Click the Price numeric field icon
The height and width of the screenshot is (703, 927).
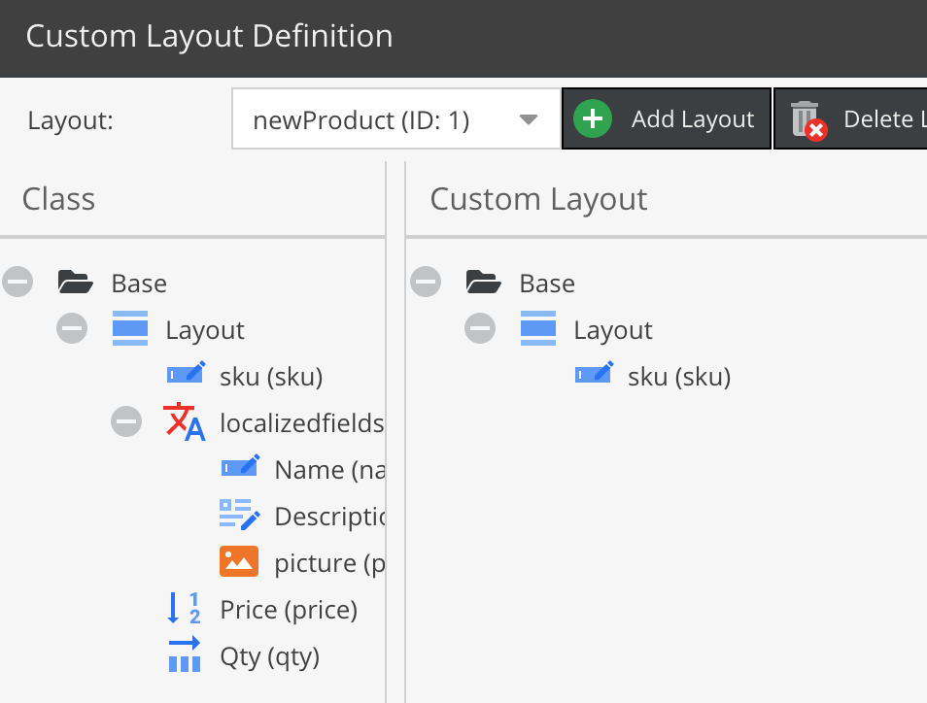(186, 609)
